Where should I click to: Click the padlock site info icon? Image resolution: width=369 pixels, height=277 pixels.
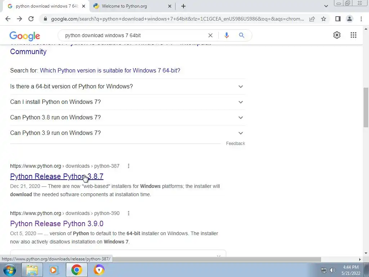point(45,19)
